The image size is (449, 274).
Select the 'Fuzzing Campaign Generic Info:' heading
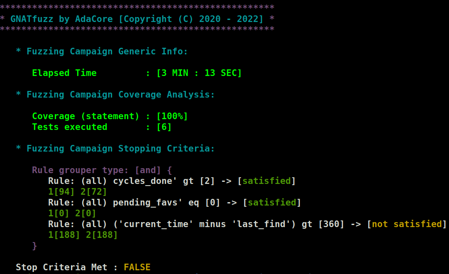tap(107, 51)
